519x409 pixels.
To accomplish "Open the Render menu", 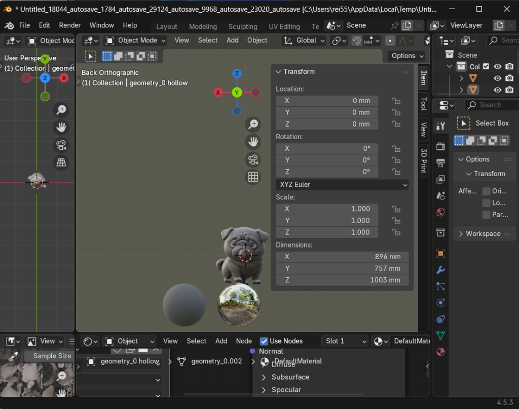I will click(x=70, y=25).
